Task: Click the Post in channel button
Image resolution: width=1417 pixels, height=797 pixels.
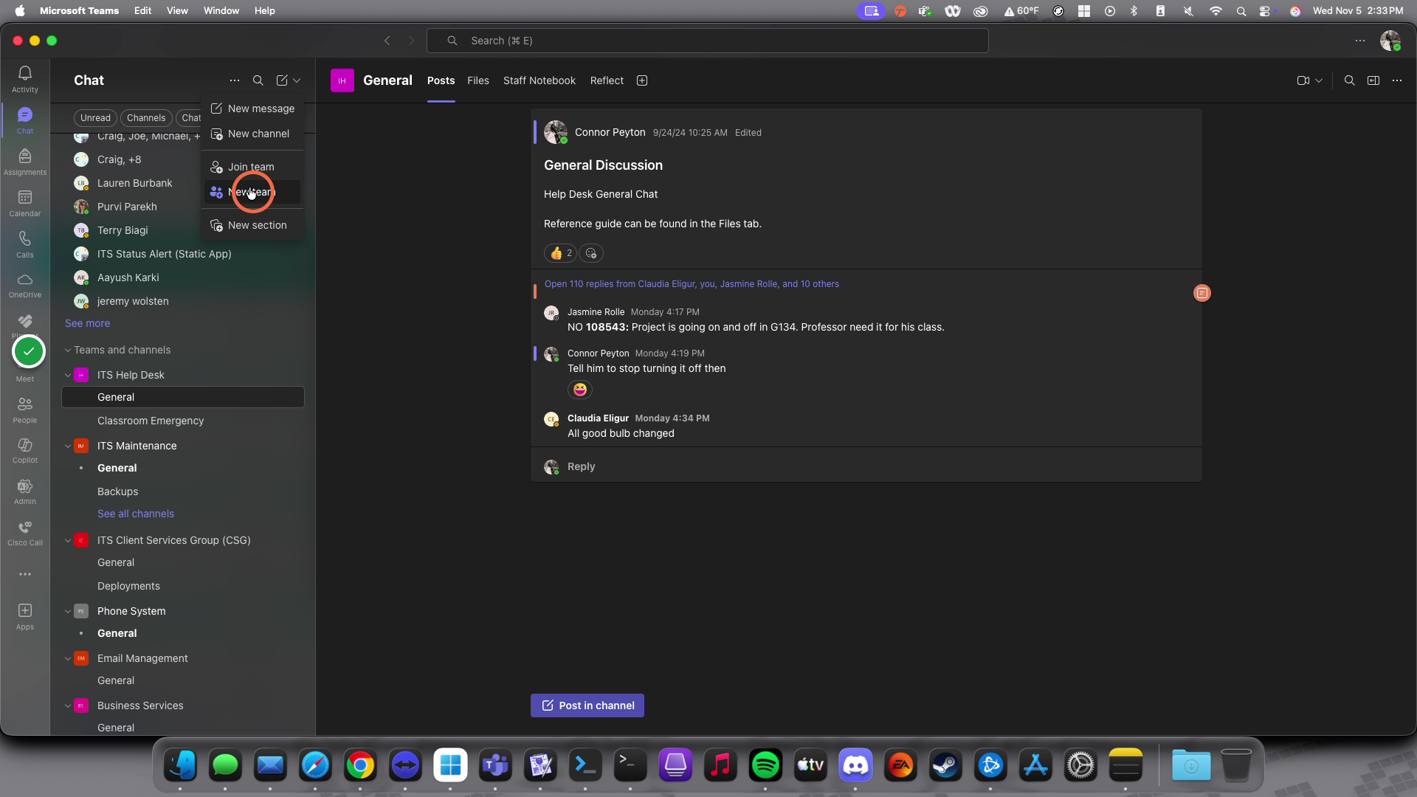Action: 587,705
